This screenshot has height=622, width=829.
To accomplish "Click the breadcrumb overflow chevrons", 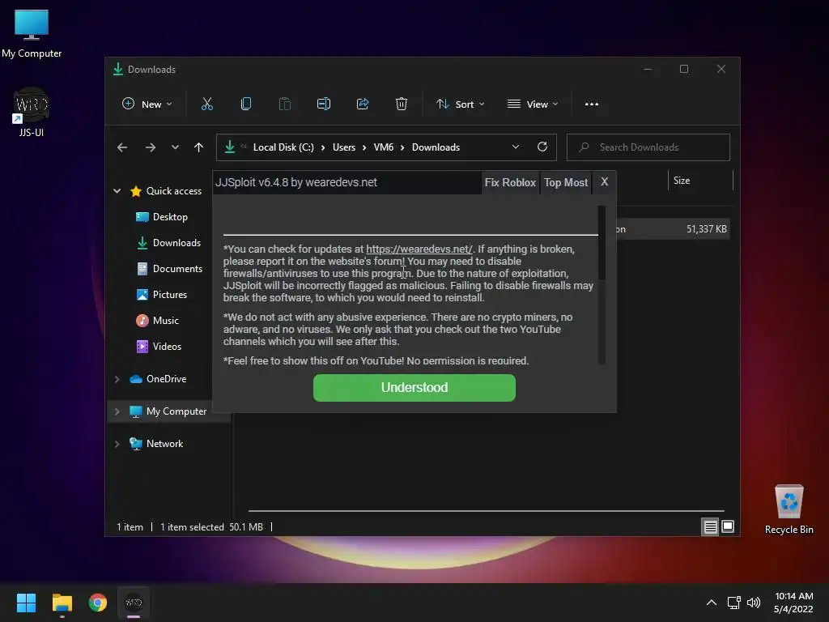I will point(244,147).
